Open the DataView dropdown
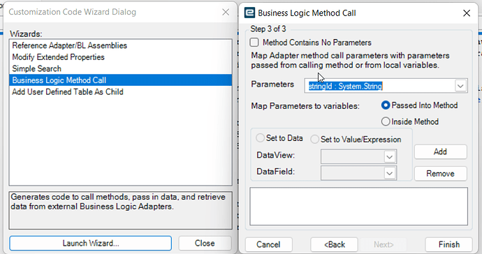Screen dimensions: 482x254 tap(389, 157)
